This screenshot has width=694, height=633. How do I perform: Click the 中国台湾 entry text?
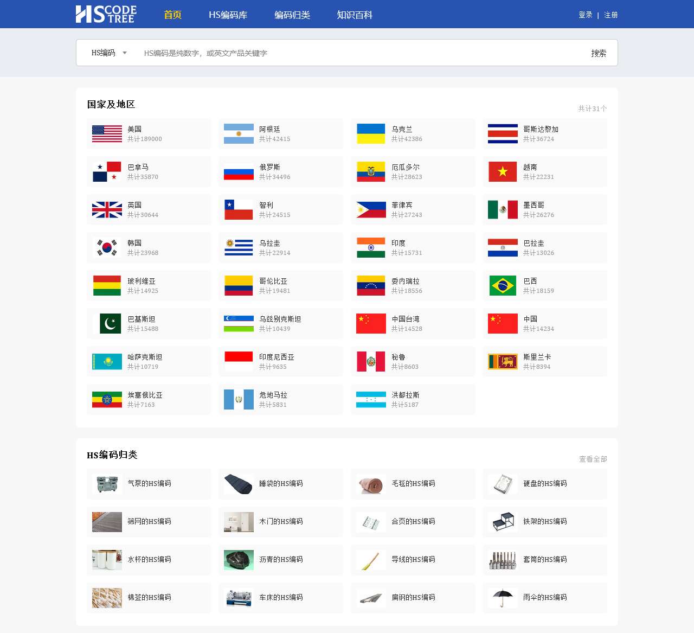click(406, 319)
